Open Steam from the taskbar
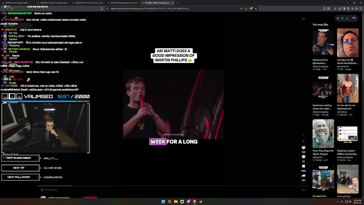The image size is (364, 205). [201, 202]
